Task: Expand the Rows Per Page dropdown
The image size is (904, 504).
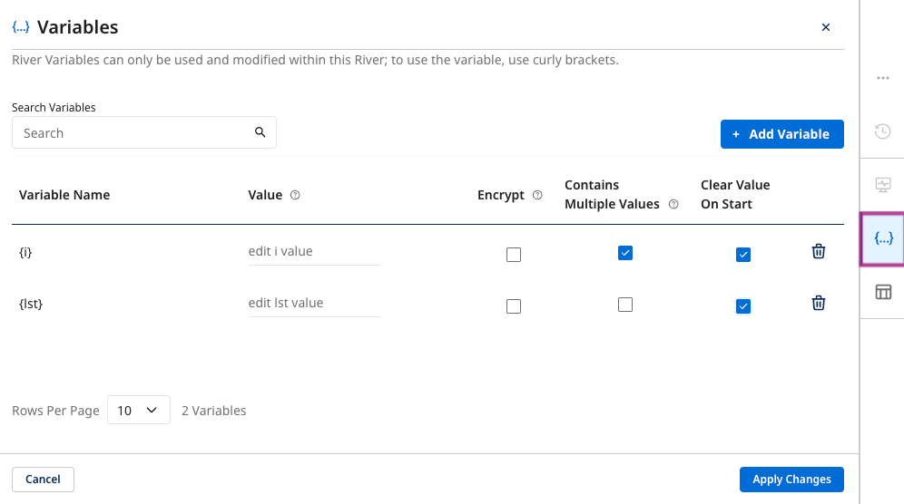Action: click(139, 411)
